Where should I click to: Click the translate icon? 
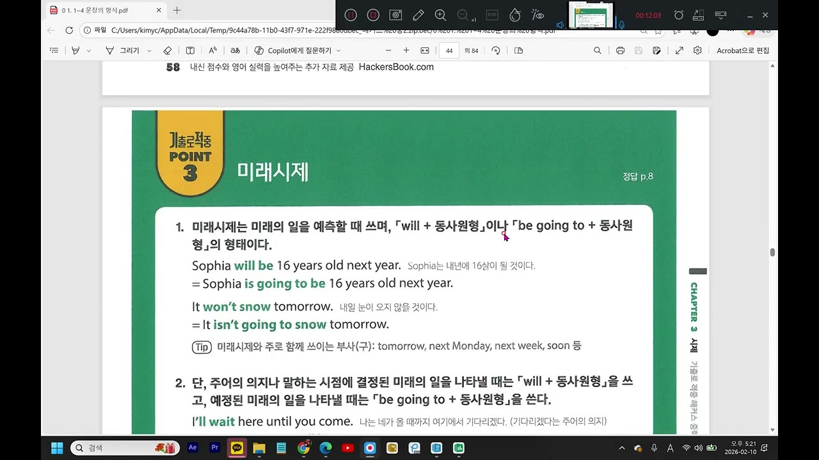coord(235,50)
